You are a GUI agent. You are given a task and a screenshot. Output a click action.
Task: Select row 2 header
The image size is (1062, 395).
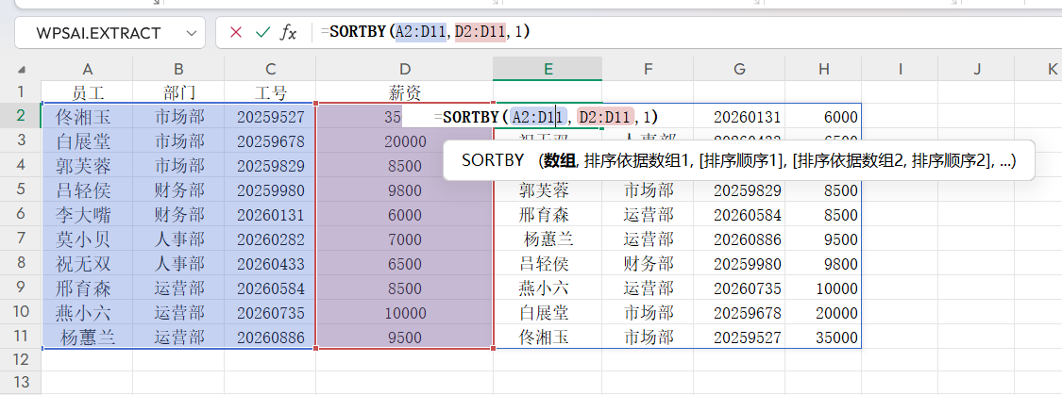pos(21,116)
